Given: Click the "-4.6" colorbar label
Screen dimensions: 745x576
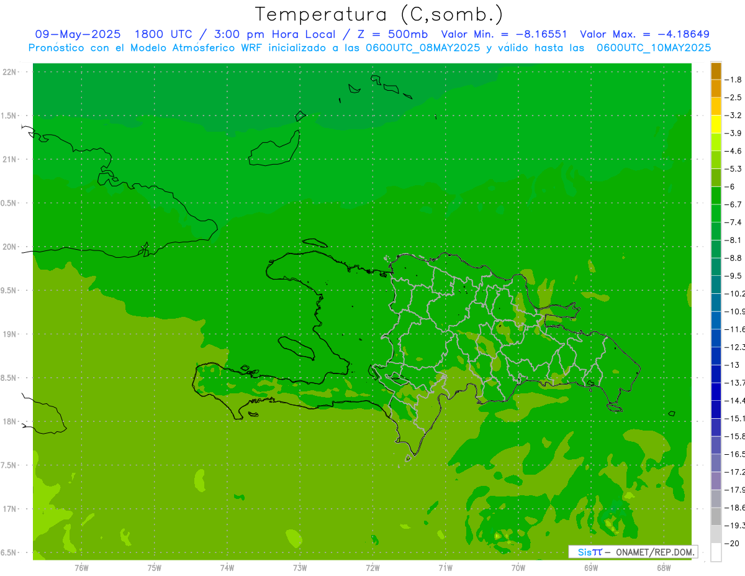Looking at the screenshot, I should click(x=733, y=151).
